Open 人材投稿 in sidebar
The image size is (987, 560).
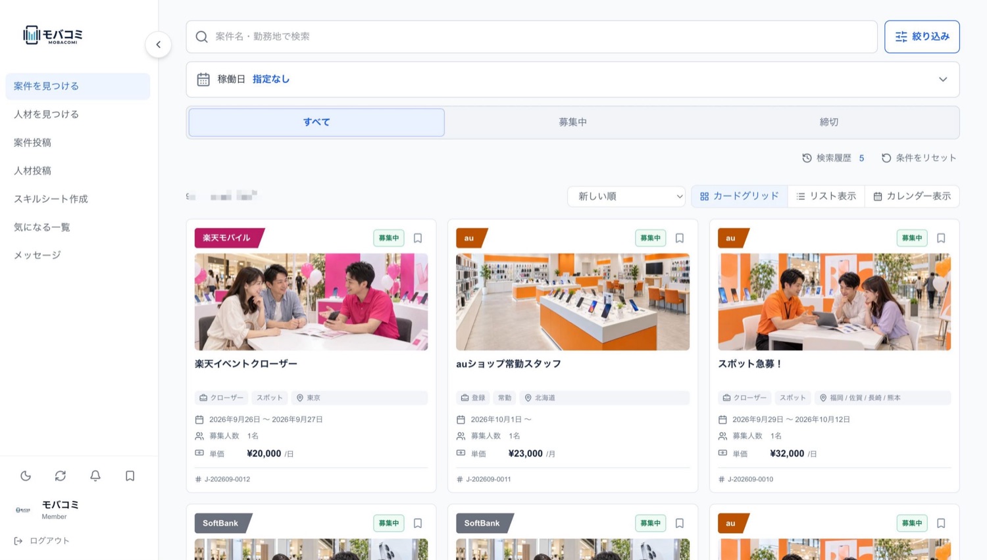(78, 171)
